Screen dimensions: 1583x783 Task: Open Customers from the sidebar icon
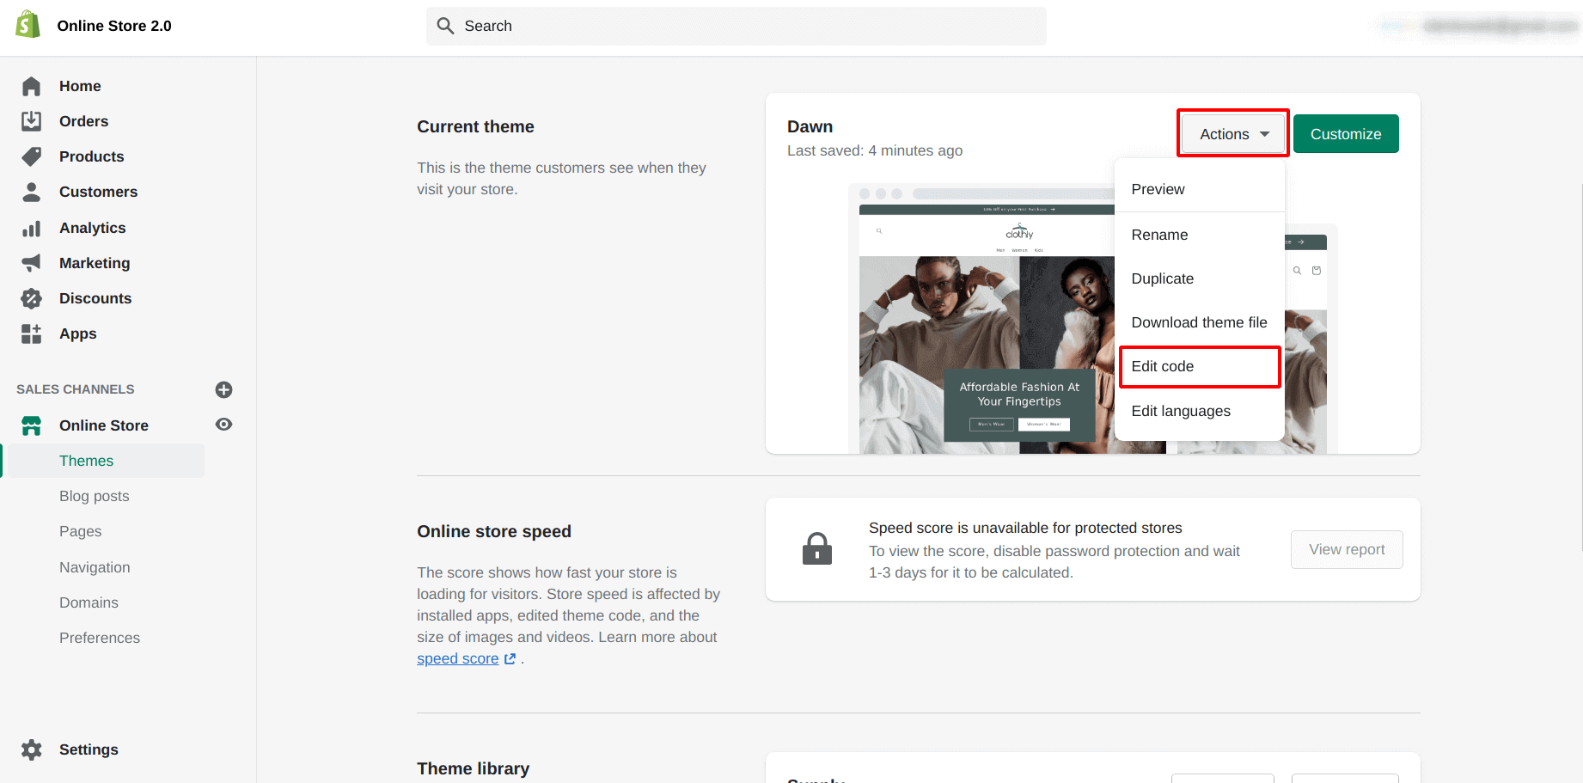pos(31,191)
